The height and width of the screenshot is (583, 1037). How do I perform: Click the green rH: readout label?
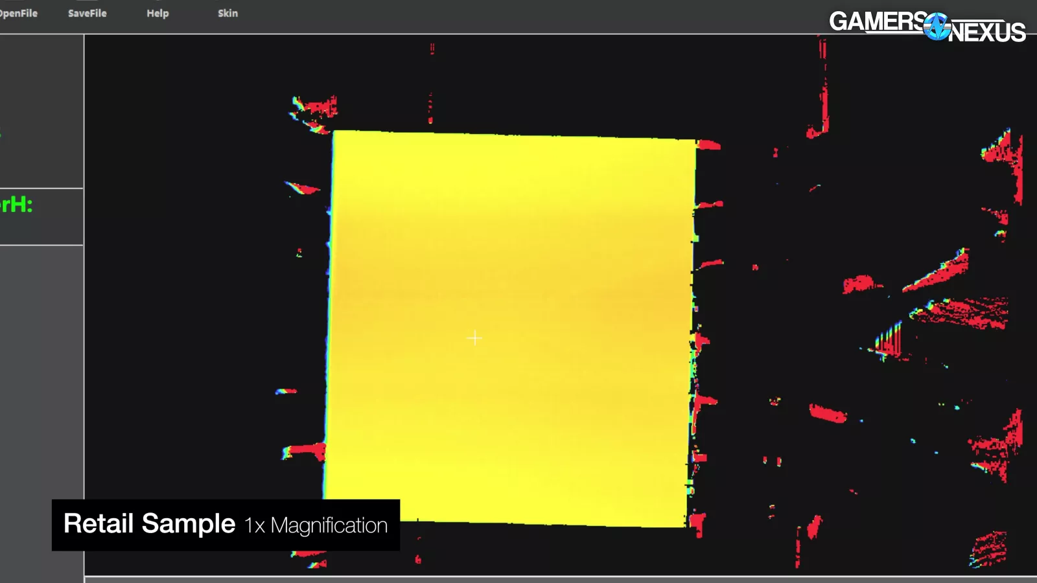pyautogui.click(x=17, y=205)
